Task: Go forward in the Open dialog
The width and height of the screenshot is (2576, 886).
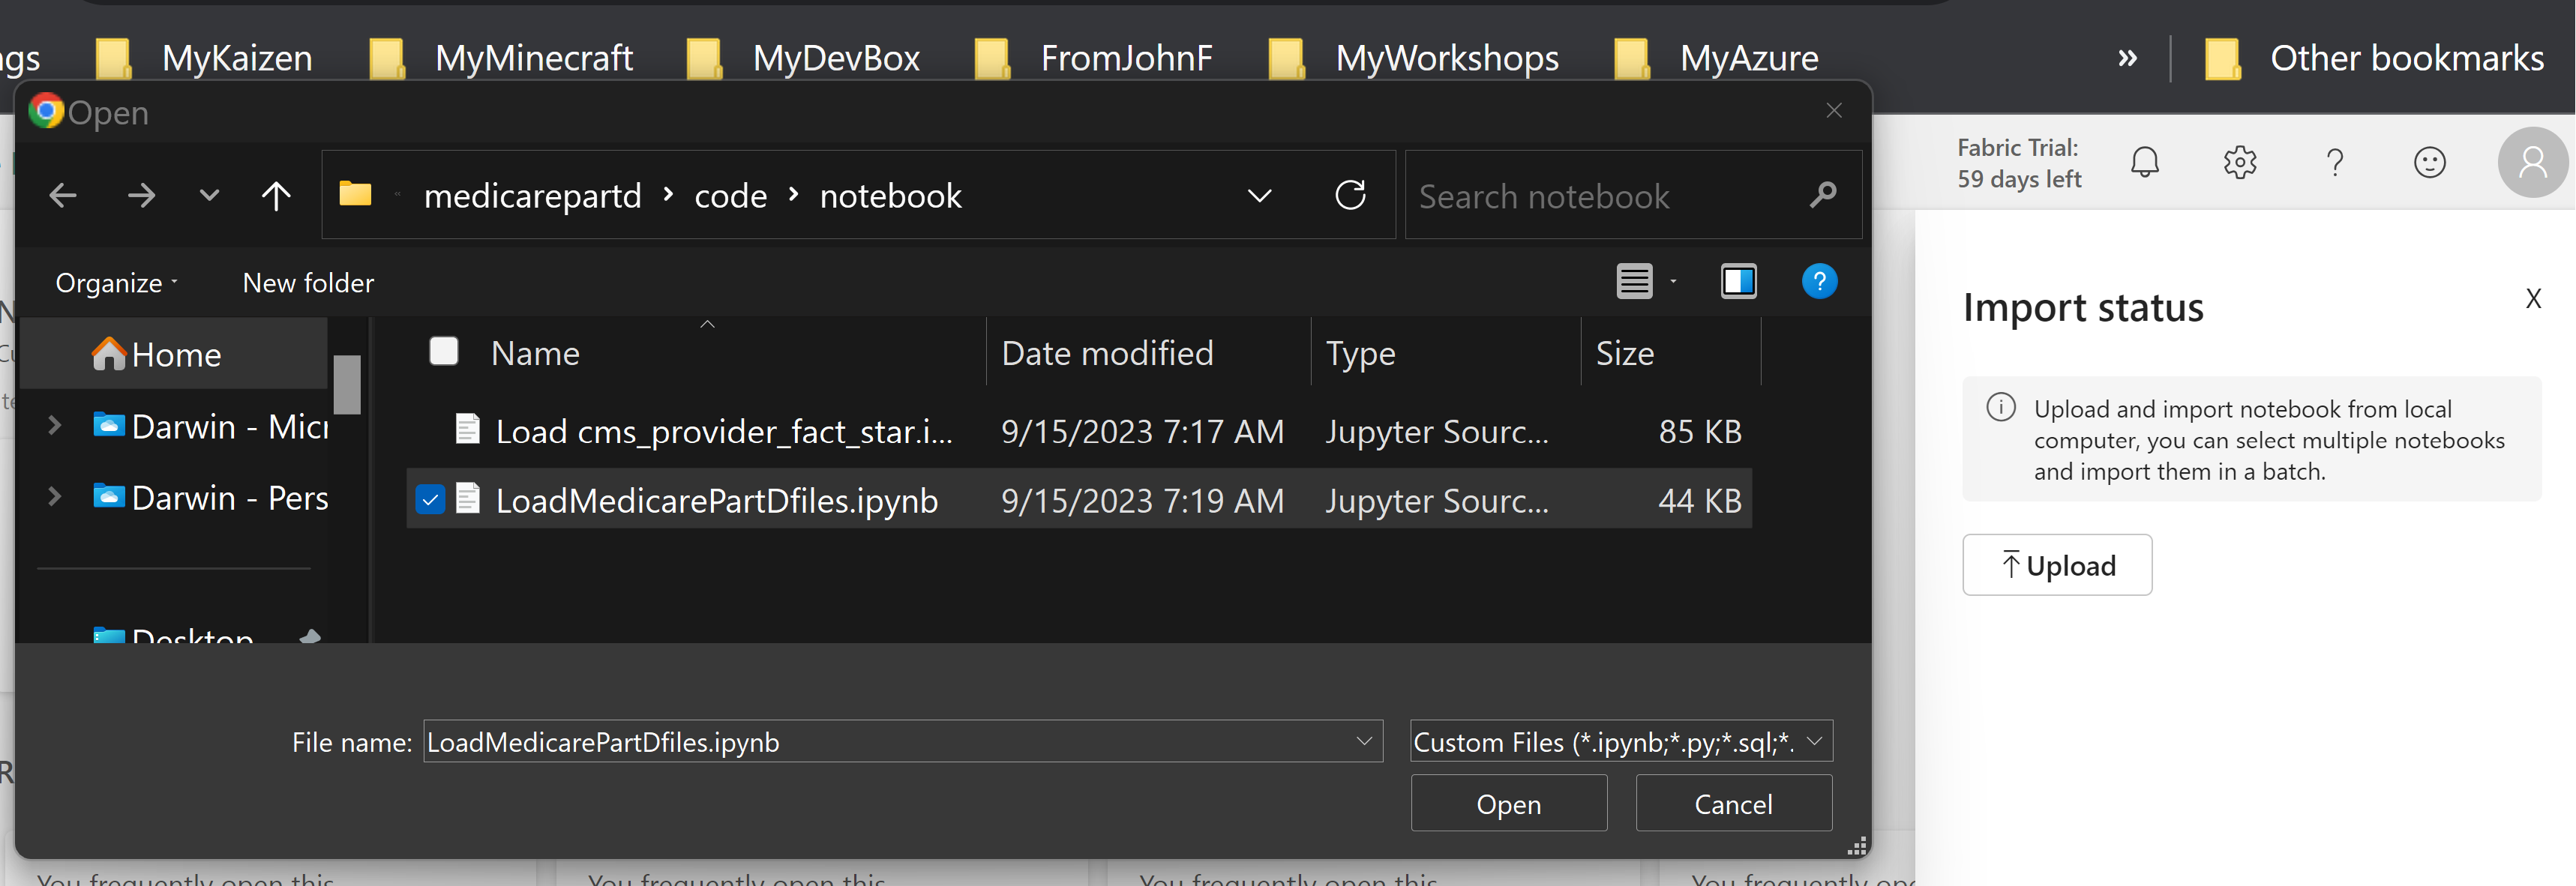Action: (141, 195)
